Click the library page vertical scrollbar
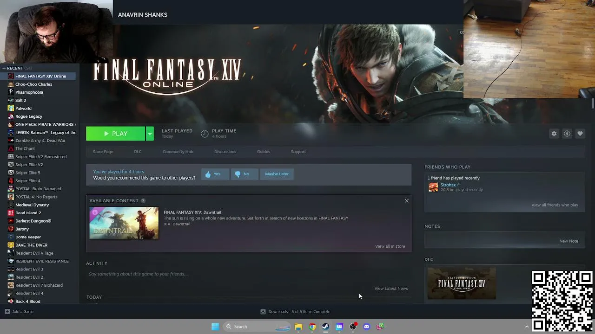 pyautogui.click(x=593, y=104)
